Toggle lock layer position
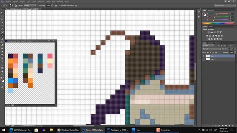The width and height of the screenshot is (237, 133). 213,52
